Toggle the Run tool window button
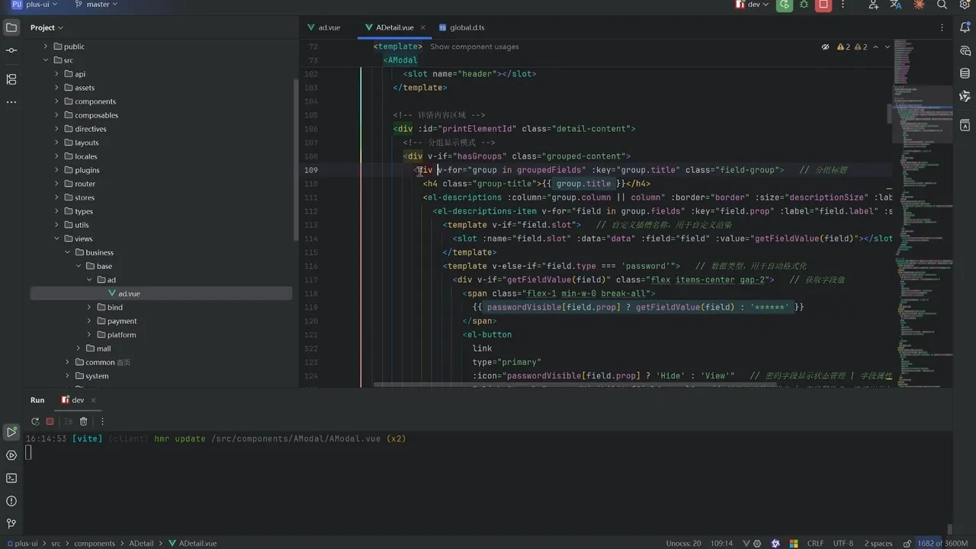Viewport: 976px width, 549px height. (x=11, y=432)
